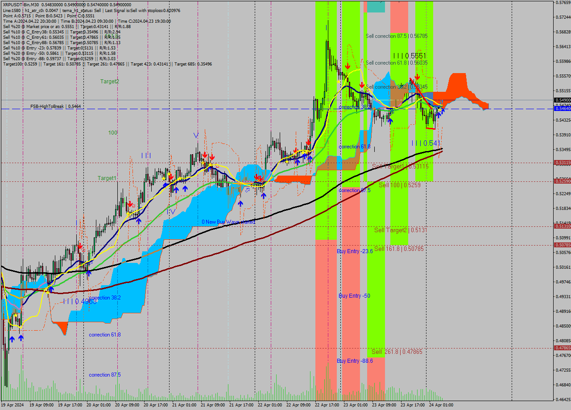The width and height of the screenshot is (571, 410).
Task: Click the green 'Target1' label
Action: [107, 178]
